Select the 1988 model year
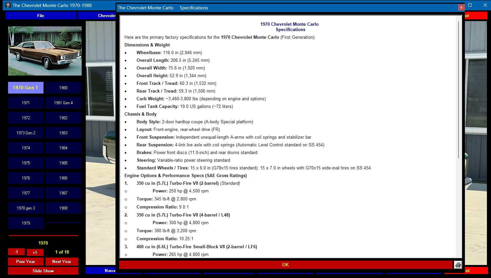The width and height of the screenshot is (491, 278). point(63,208)
